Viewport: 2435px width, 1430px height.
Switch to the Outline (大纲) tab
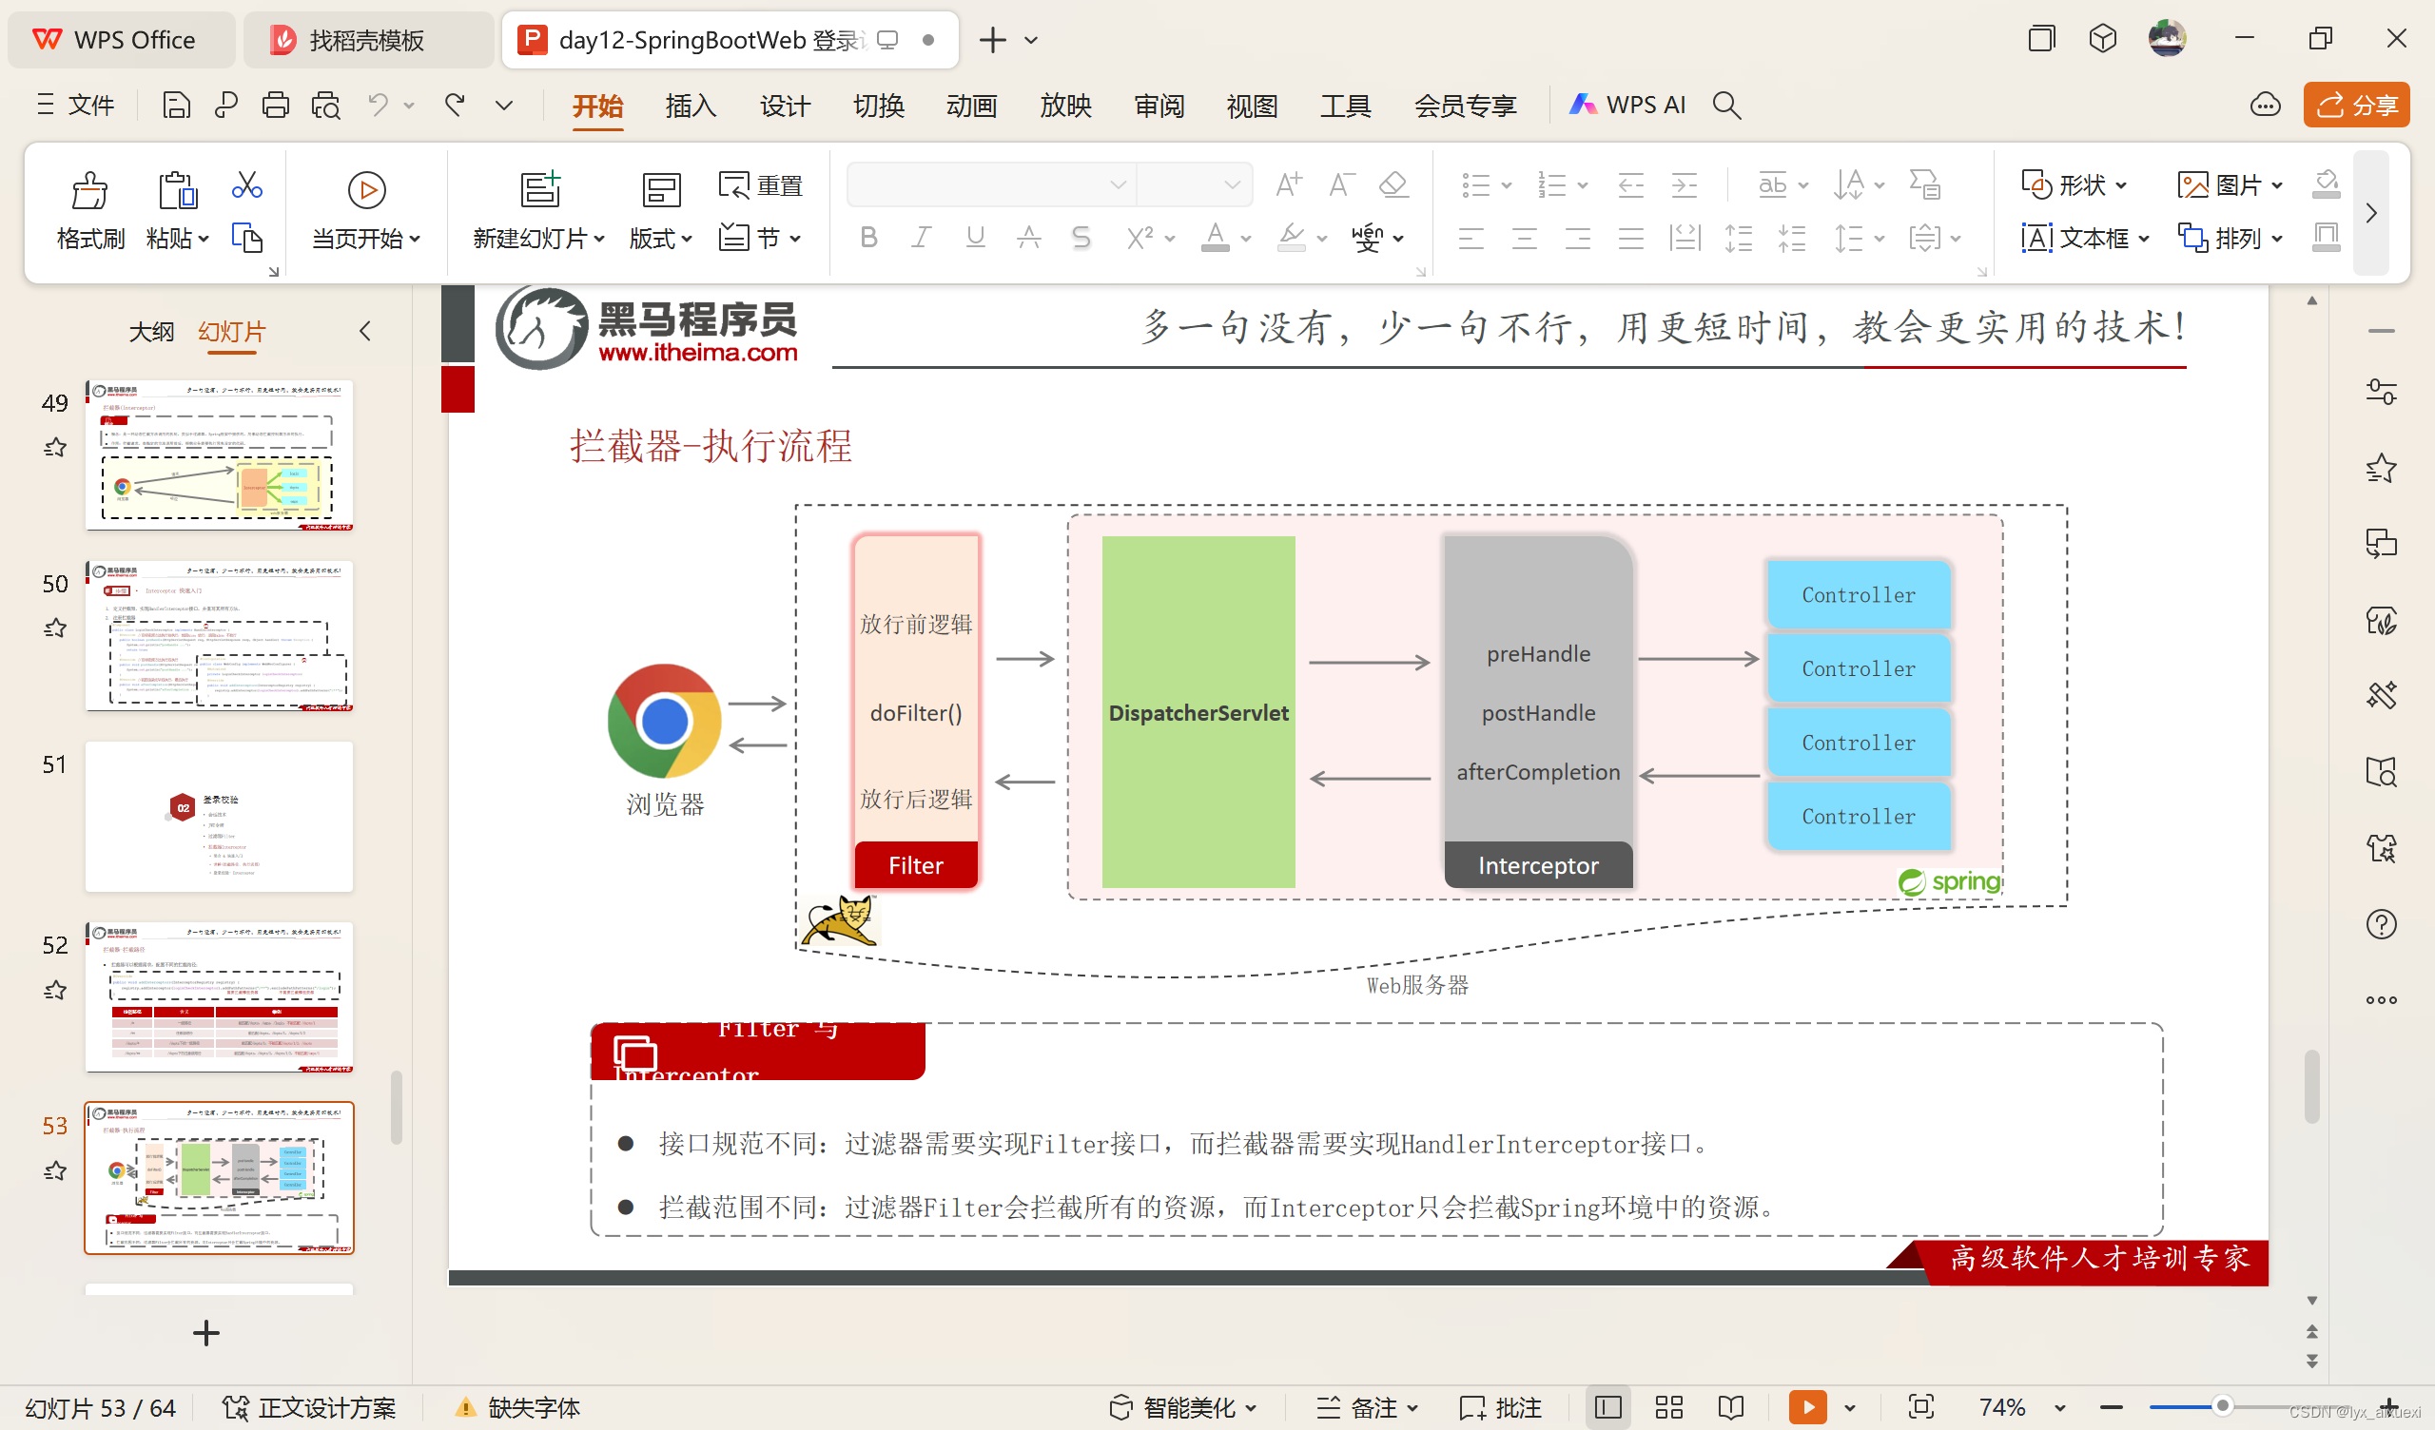tap(150, 332)
